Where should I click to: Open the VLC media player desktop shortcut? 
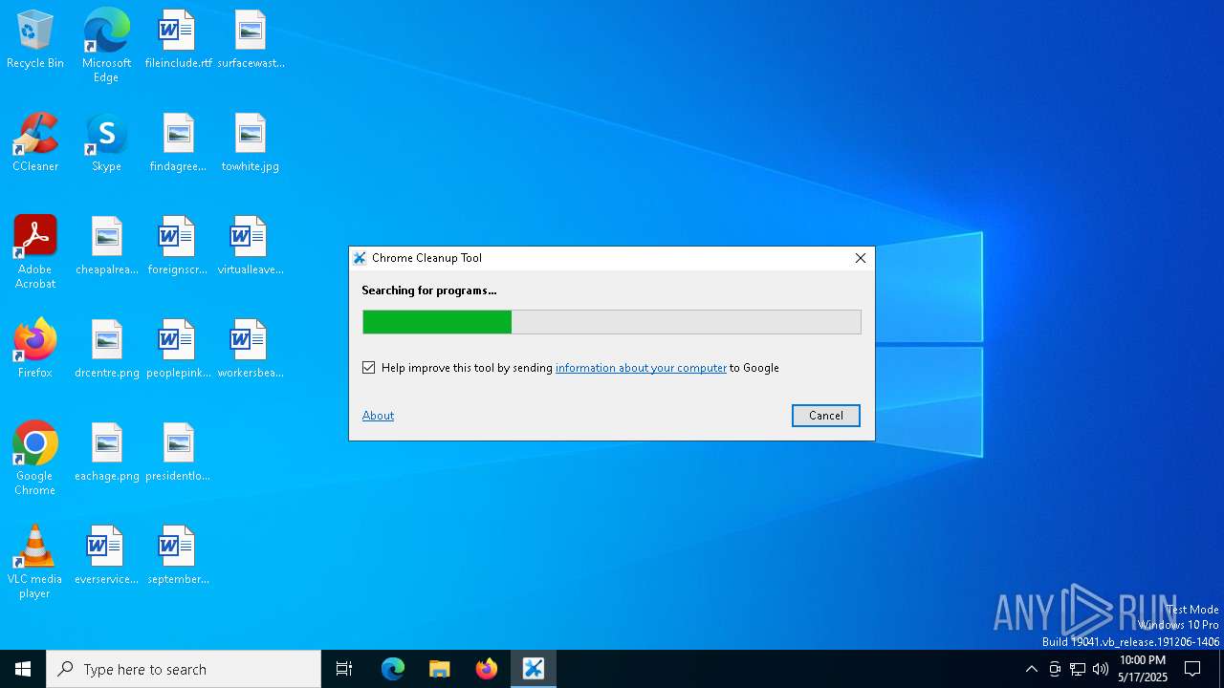35,562
